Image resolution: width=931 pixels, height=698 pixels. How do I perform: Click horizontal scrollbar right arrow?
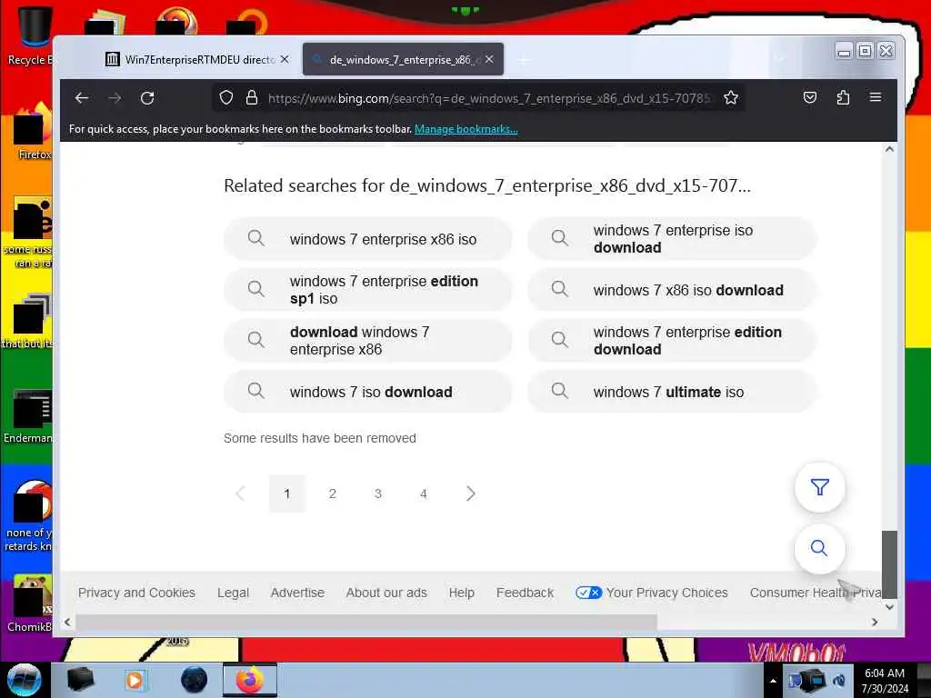(875, 622)
